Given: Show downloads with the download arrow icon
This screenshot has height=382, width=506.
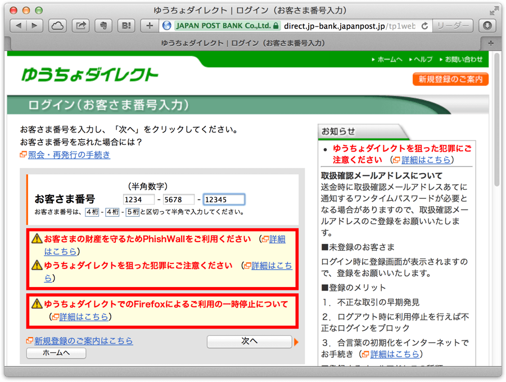Looking at the screenshot, I should pyautogui.click(x=487, y=25).
